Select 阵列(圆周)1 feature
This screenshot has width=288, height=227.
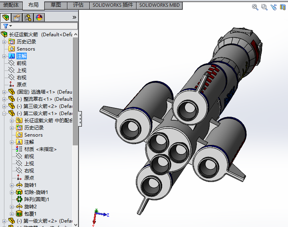pos(37,200)
